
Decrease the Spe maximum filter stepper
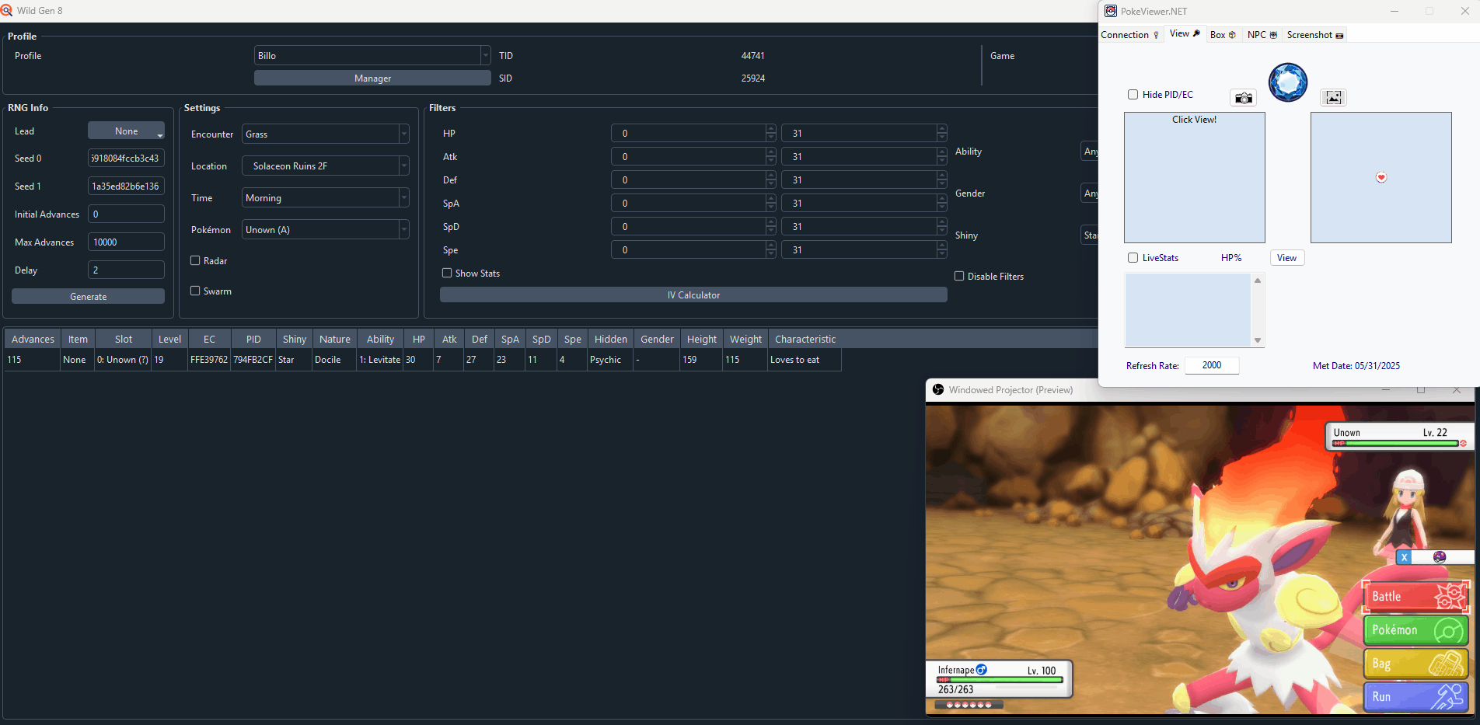coord(942,254)
